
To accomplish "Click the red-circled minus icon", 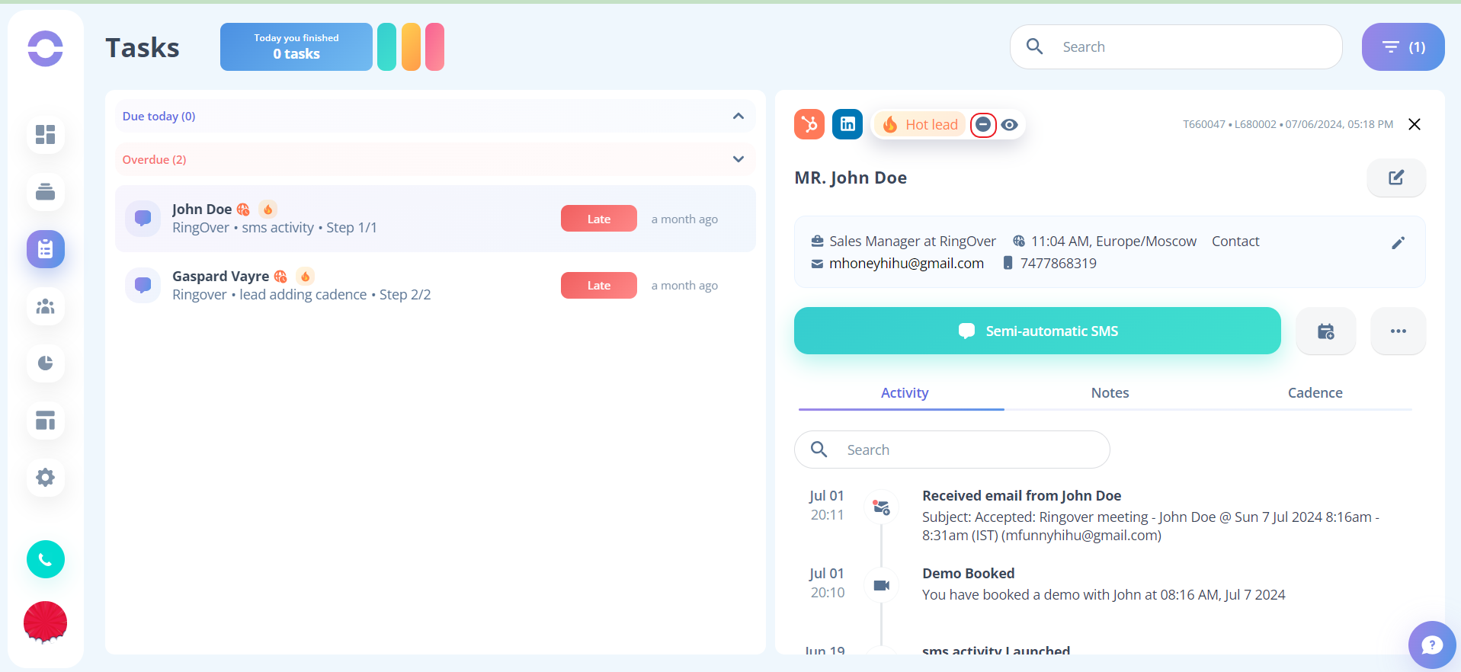I will click(x=983, y=124).
